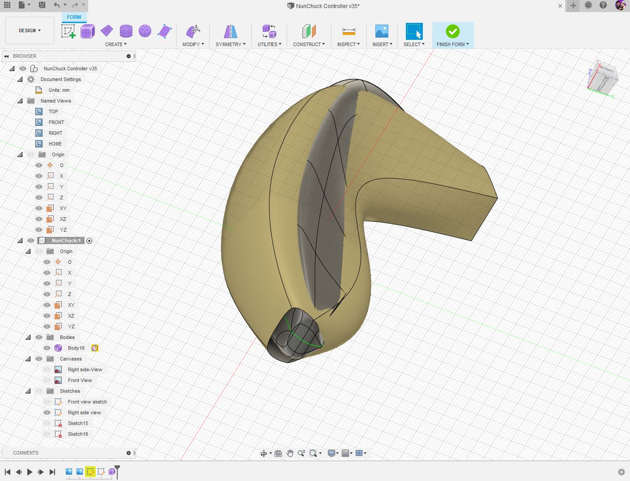Click the Body16 form edit badge icon
The width and height of the screenshot is (630, 481).
[95, 348]
